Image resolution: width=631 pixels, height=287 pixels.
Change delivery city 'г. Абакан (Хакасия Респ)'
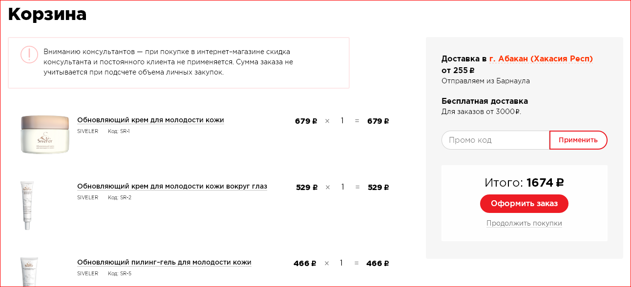coord(541,59)
